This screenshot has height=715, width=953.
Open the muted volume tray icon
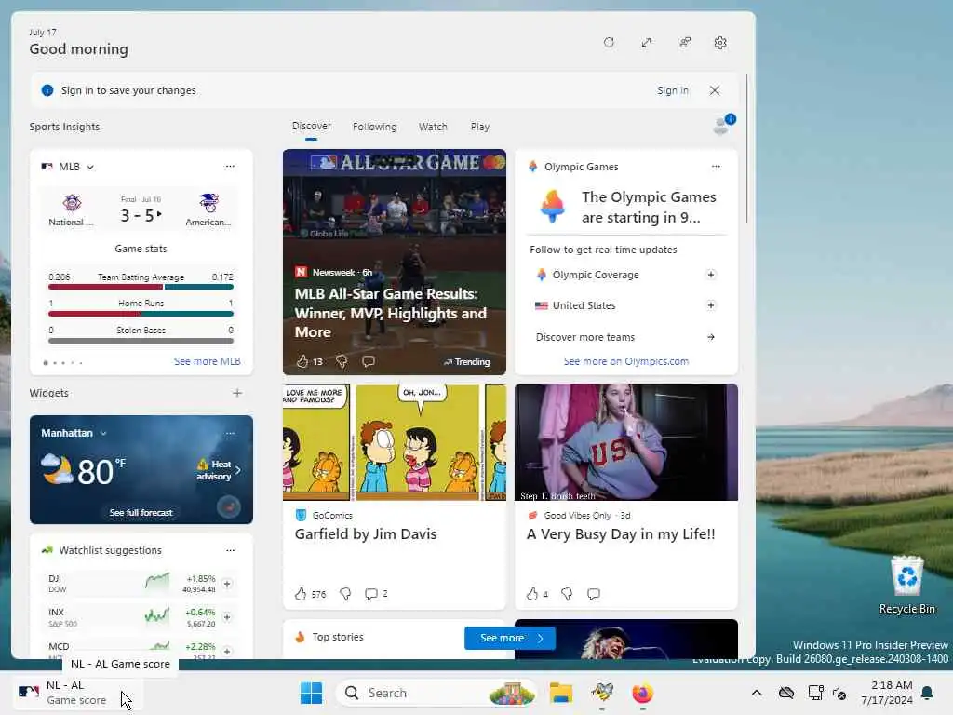pyautogui.click(x=839, y=693)
